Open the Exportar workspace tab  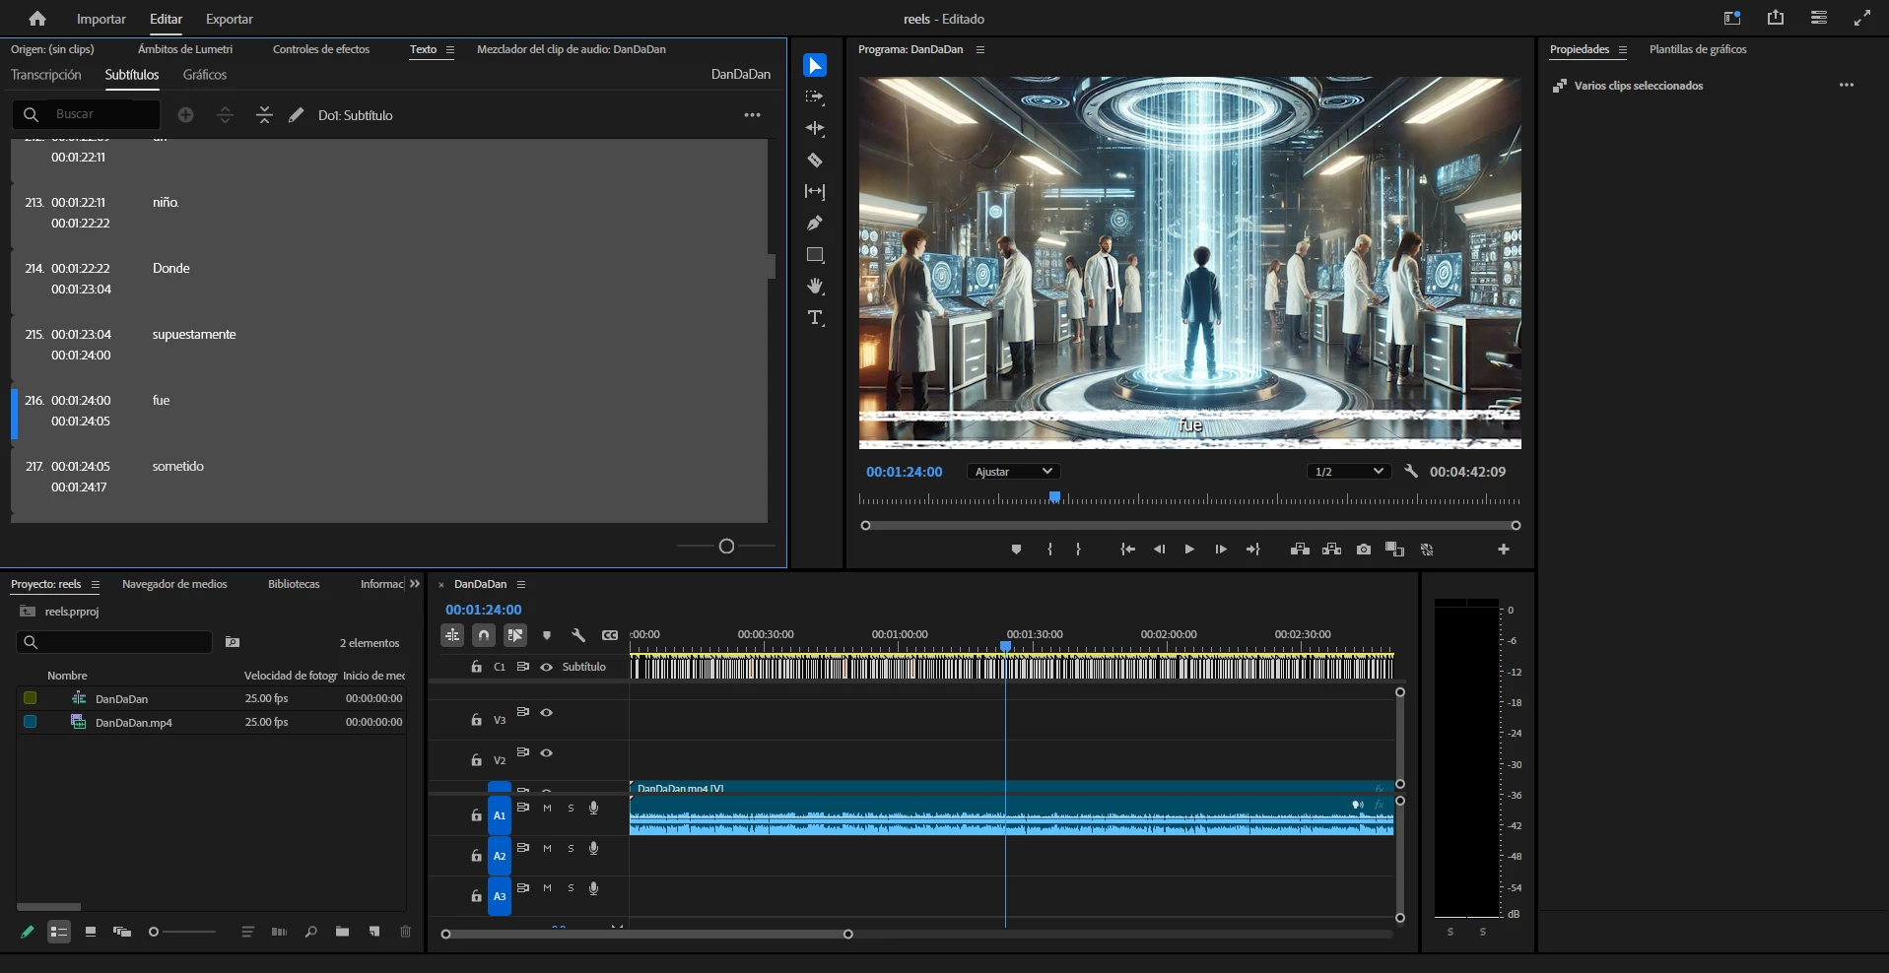[229, 19]
